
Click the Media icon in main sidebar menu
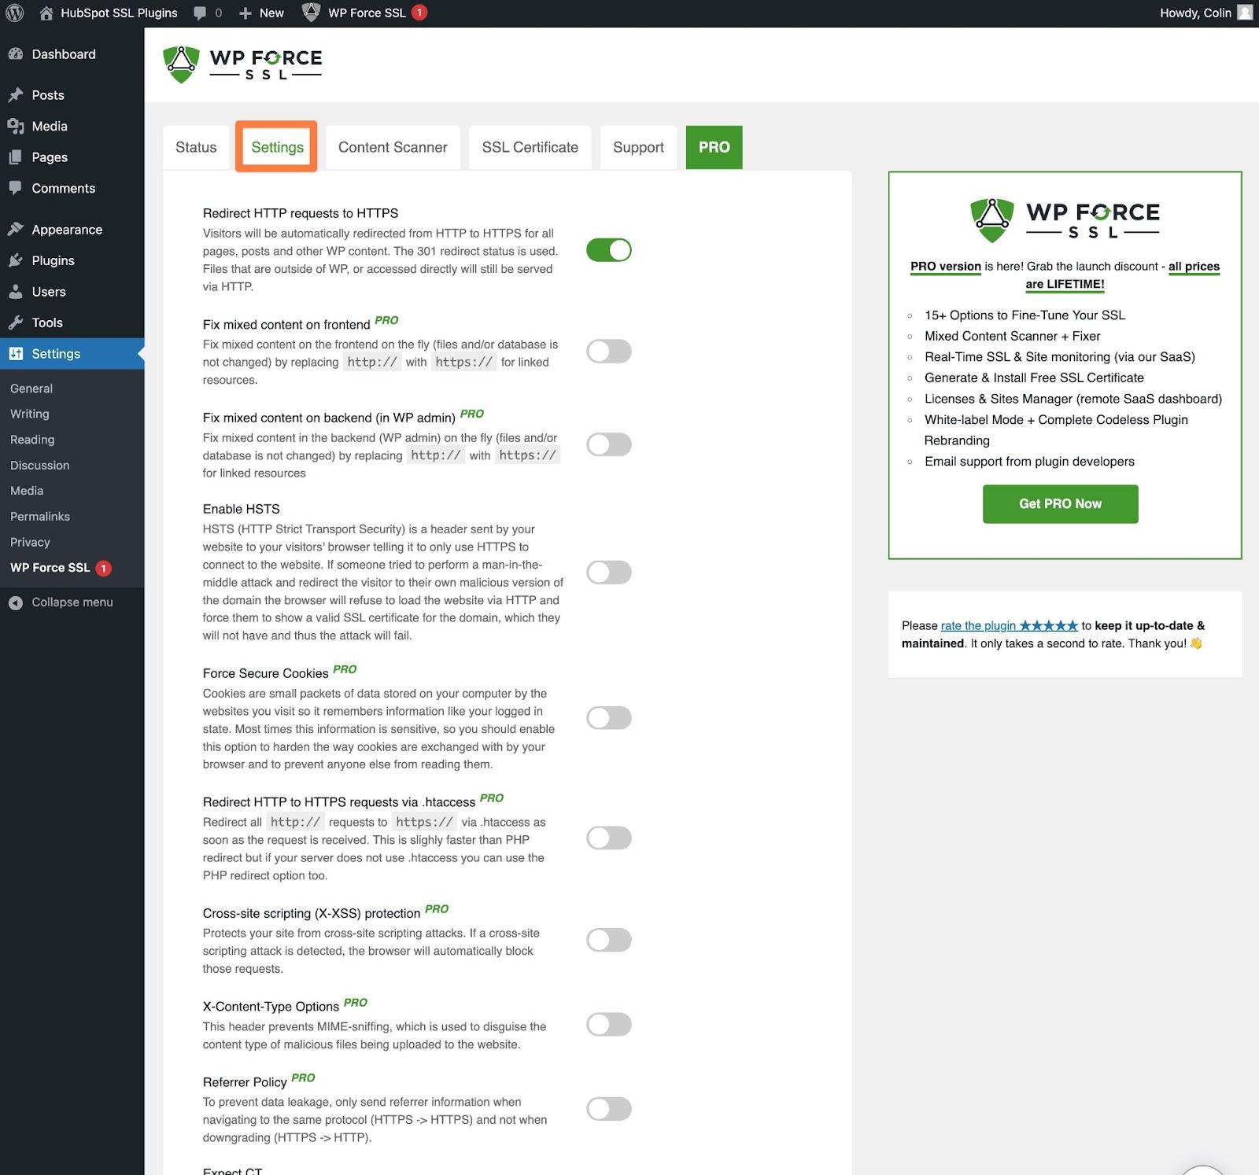(16, 126)
